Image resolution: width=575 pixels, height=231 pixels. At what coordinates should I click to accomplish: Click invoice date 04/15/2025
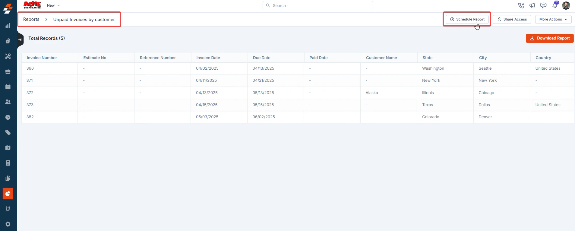click(207, 105)
